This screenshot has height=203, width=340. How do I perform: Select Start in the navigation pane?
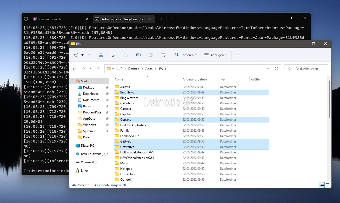[89, 81]
